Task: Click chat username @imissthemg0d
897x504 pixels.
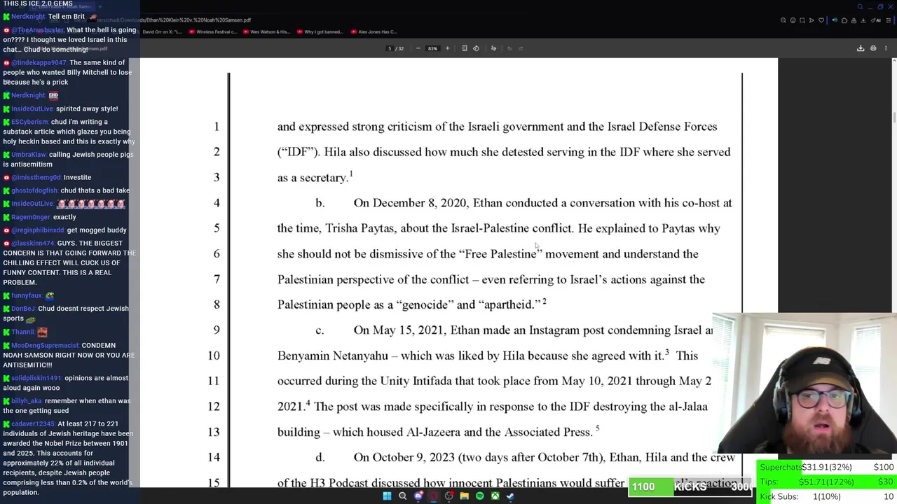Action: pos(36,177)
